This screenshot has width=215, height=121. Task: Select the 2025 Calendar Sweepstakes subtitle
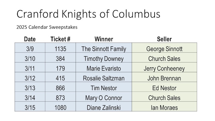pyautogui.click(x=47, y=27)
